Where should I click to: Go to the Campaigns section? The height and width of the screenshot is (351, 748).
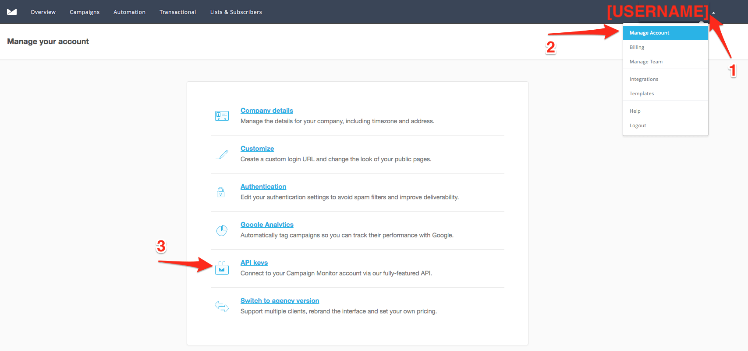(x=85, y=12)
